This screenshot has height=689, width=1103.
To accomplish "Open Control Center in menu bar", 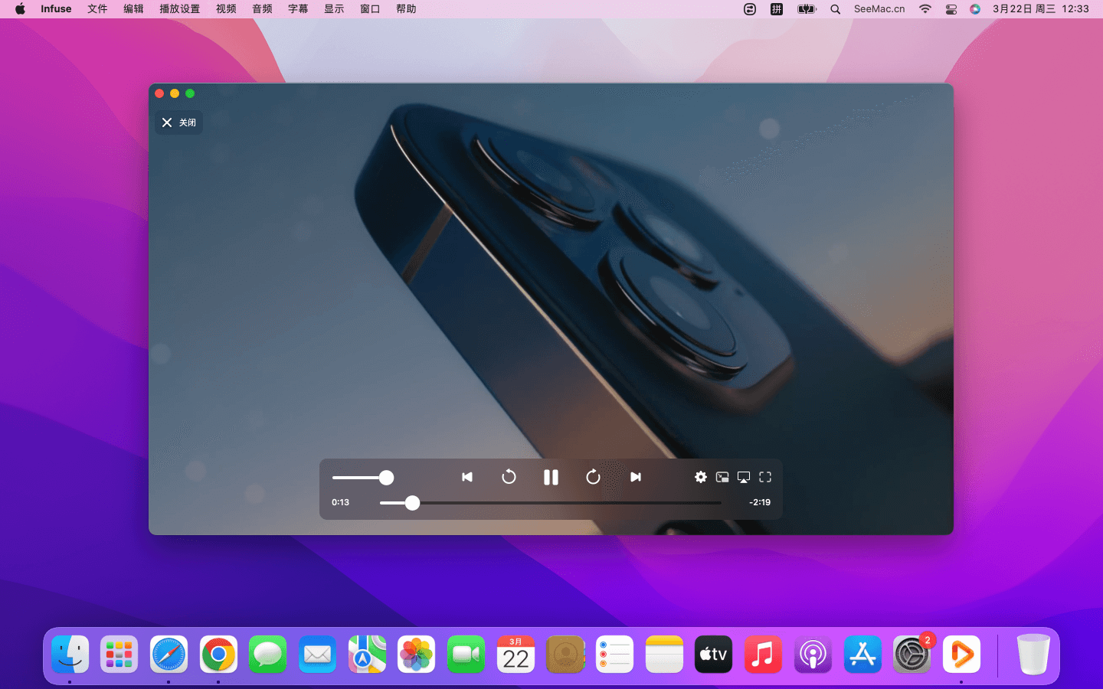I will pyautogui.click(x=951, y=9).
